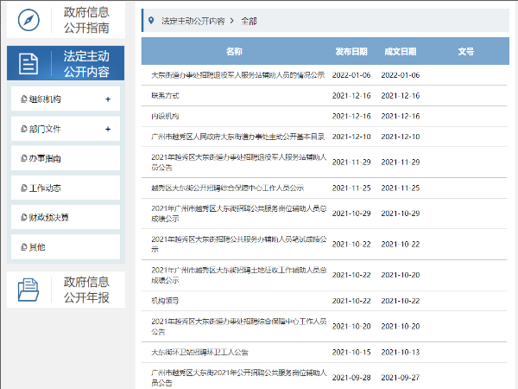The height and width of the screenshot is (389, 518).
Task: Open 越秀区大东街公开招聘综合保障中心工作人员公示
Action: [227, 187]
